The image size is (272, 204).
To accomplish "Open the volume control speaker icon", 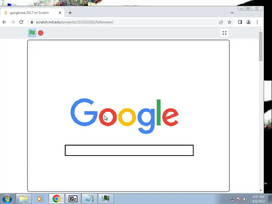I will click(x=245, y=199).
